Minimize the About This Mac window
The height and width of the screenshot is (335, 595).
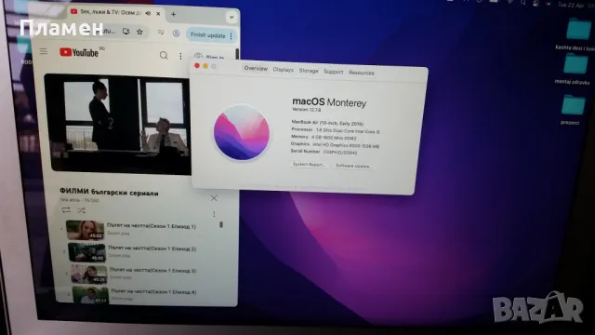(205, 66)
